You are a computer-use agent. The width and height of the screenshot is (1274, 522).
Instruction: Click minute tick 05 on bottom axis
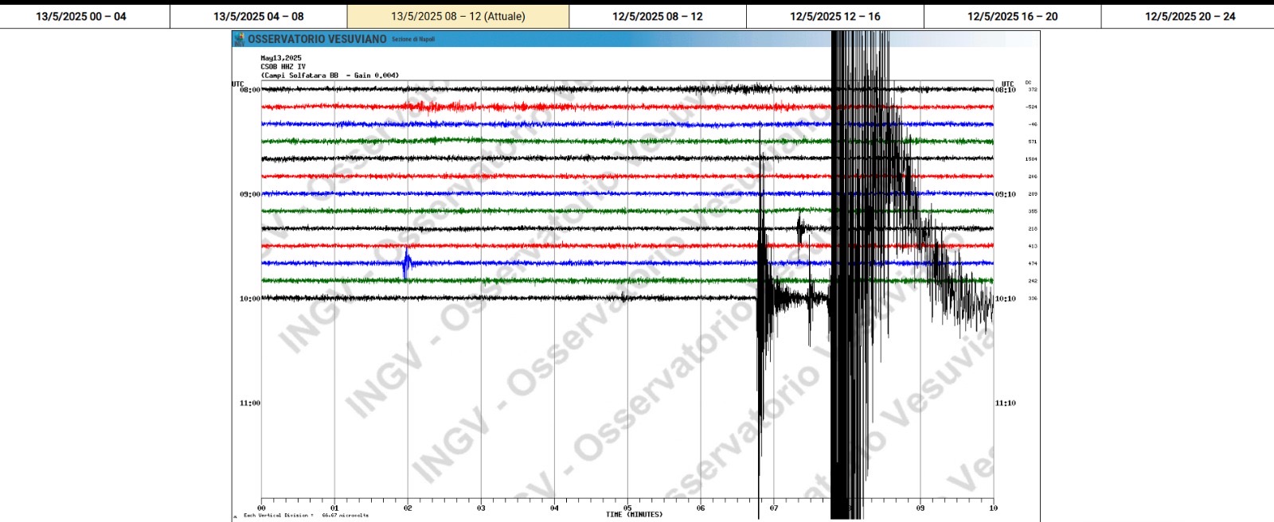pos(627,508)
